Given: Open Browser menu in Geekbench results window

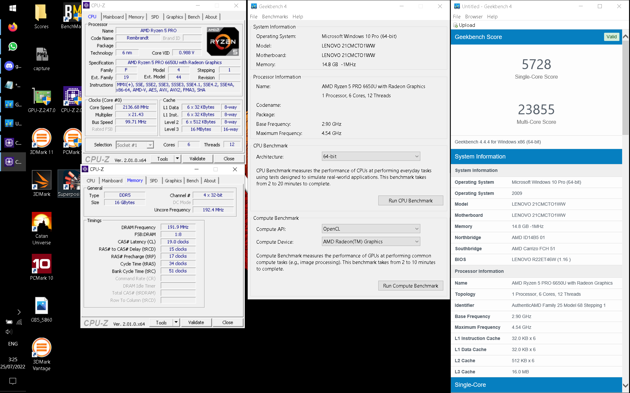Looking at the screenshot, I should (x=474, y=17).
